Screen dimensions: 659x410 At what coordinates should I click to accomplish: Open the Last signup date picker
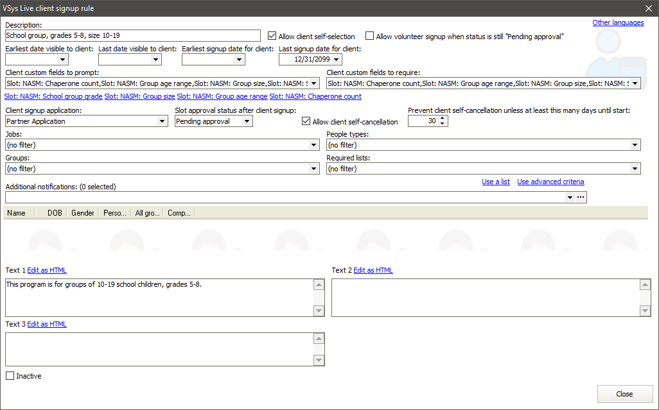tap(336, 60)
